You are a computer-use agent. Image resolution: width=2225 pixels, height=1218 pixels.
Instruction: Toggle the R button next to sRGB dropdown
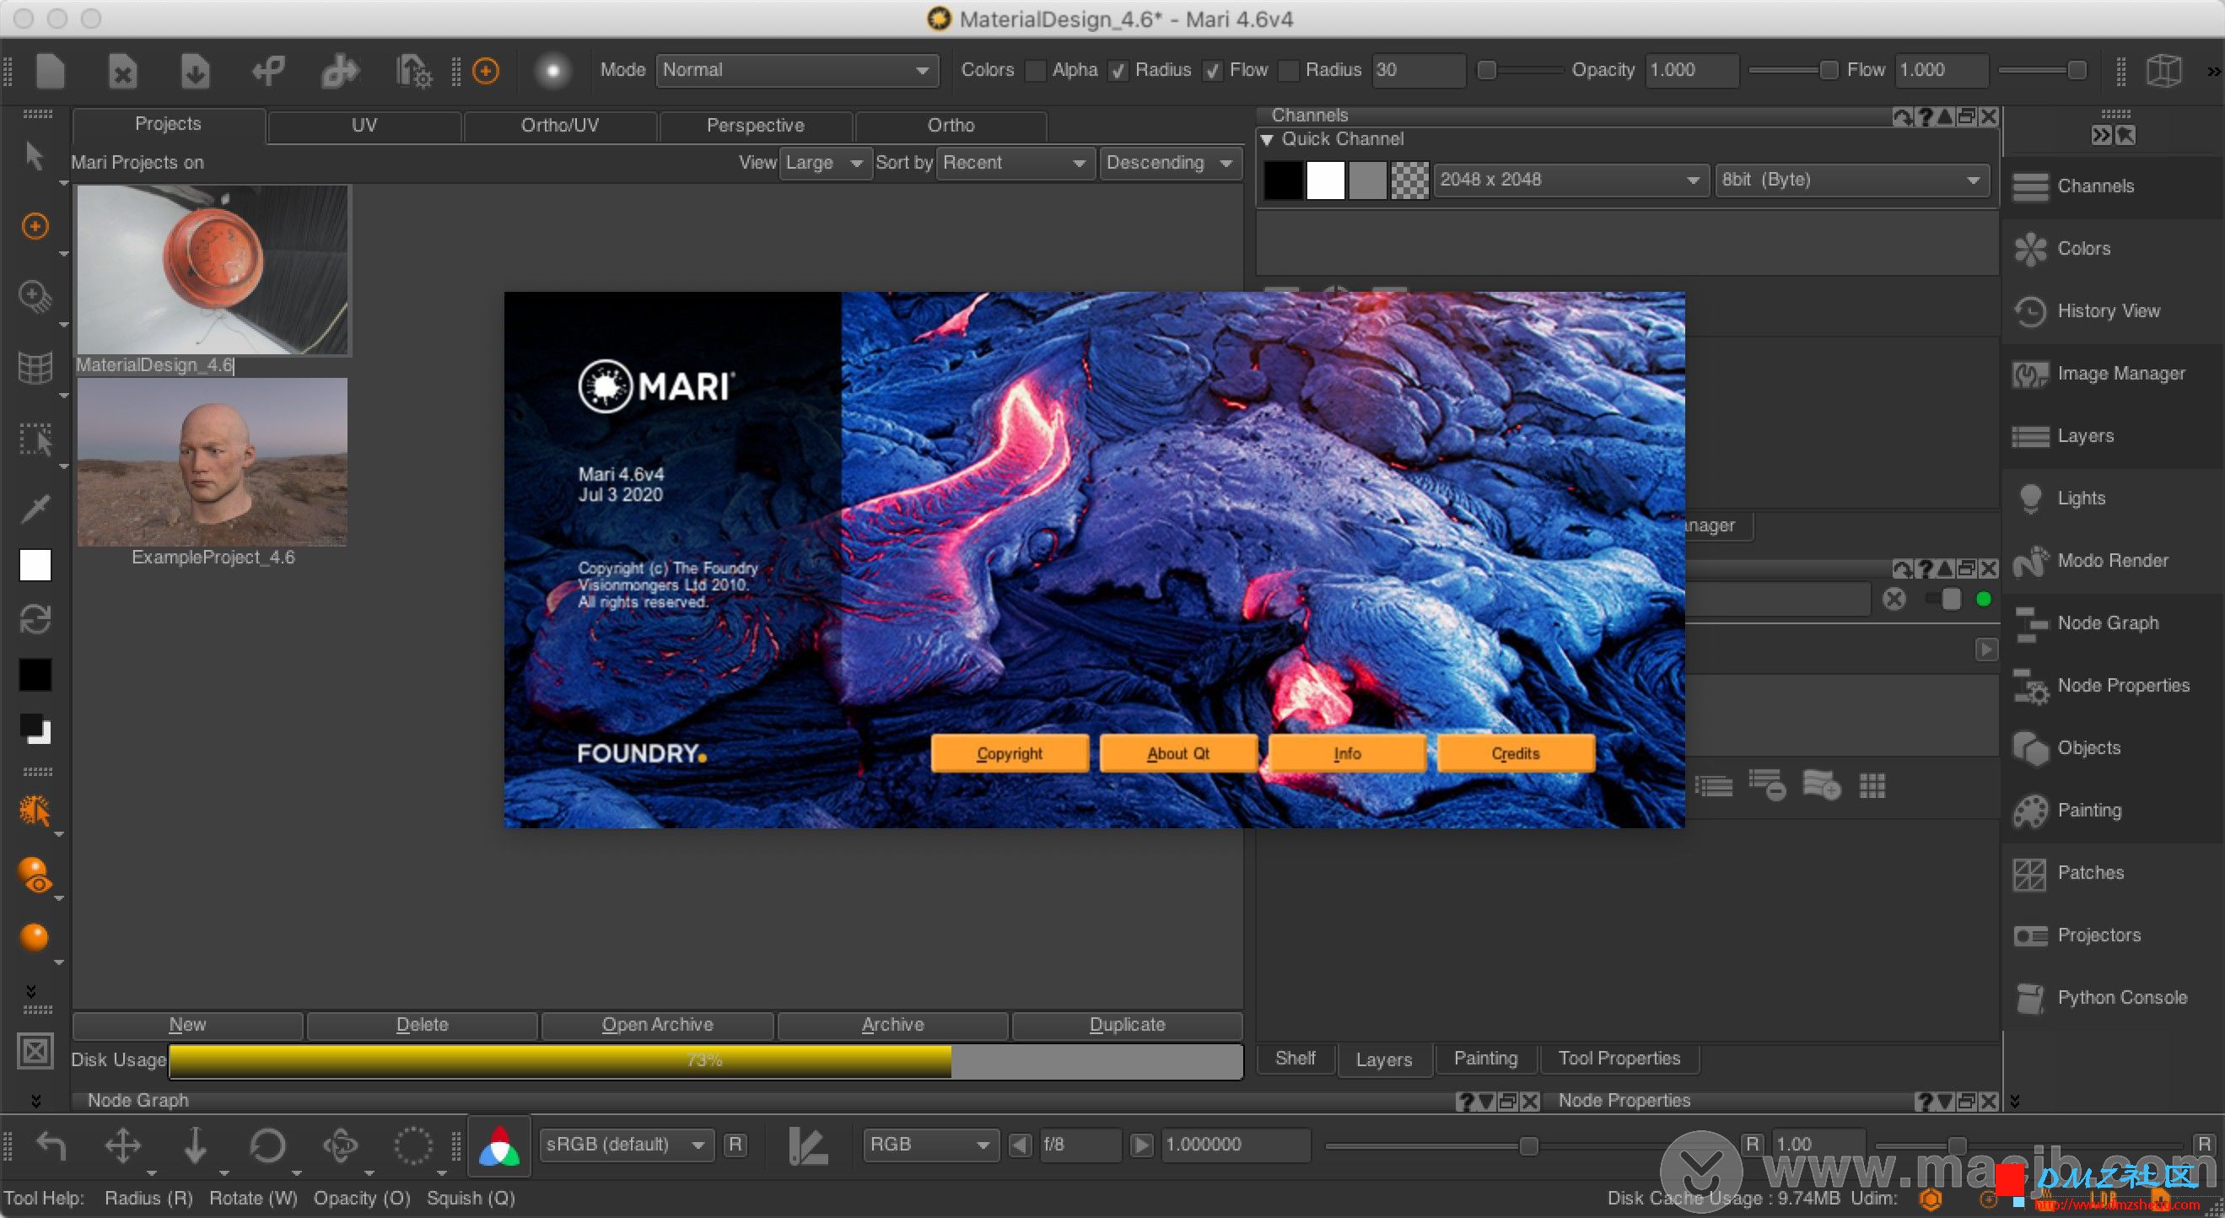point(735,1145)
